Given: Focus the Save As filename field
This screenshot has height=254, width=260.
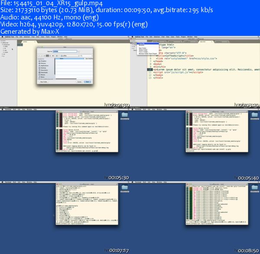Looking at the screenshot, I should click(x=65, y=51).
